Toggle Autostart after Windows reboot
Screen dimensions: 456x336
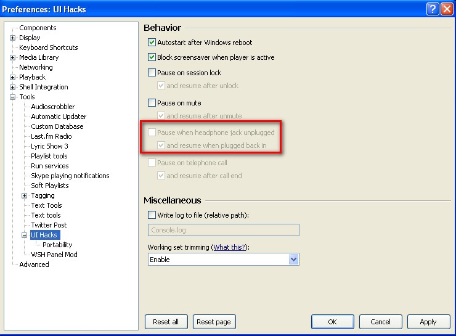click(x=152, y=43)
